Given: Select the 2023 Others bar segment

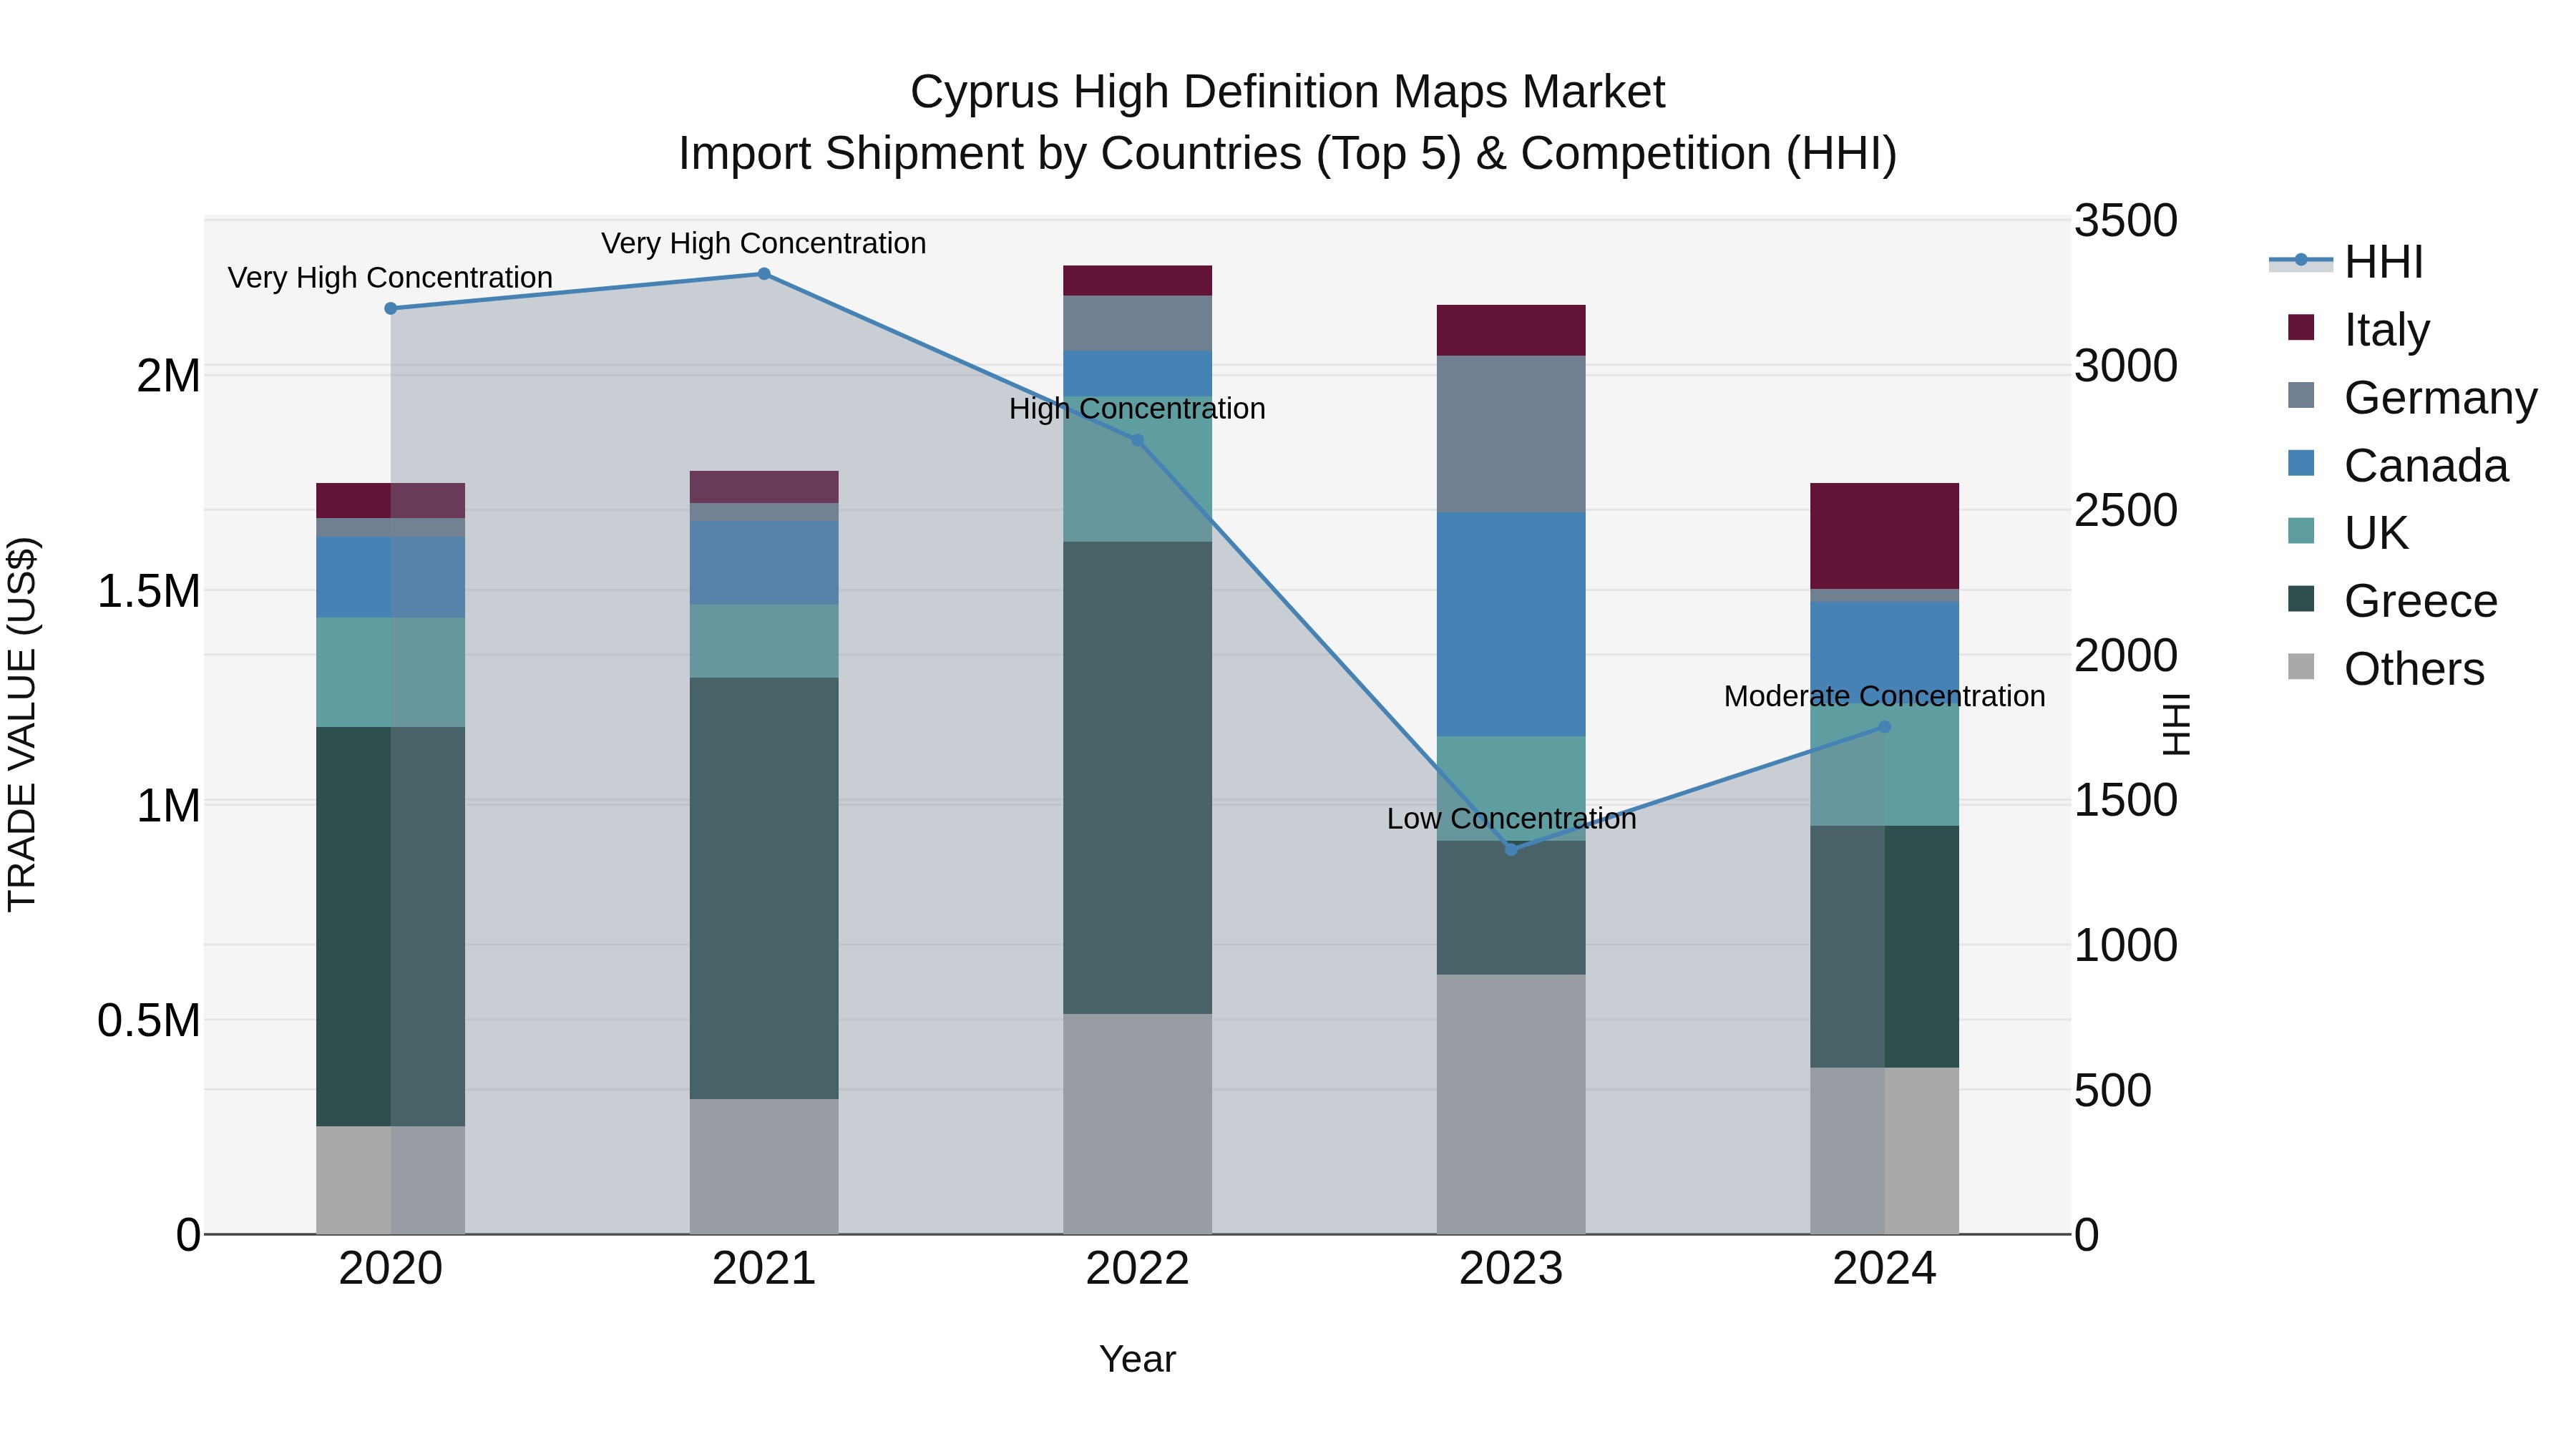Looking at the screenshot, I should pos(1511,1104).
